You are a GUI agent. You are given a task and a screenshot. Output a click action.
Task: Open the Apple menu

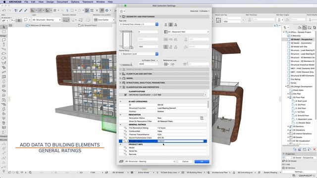tap(4, 2)
